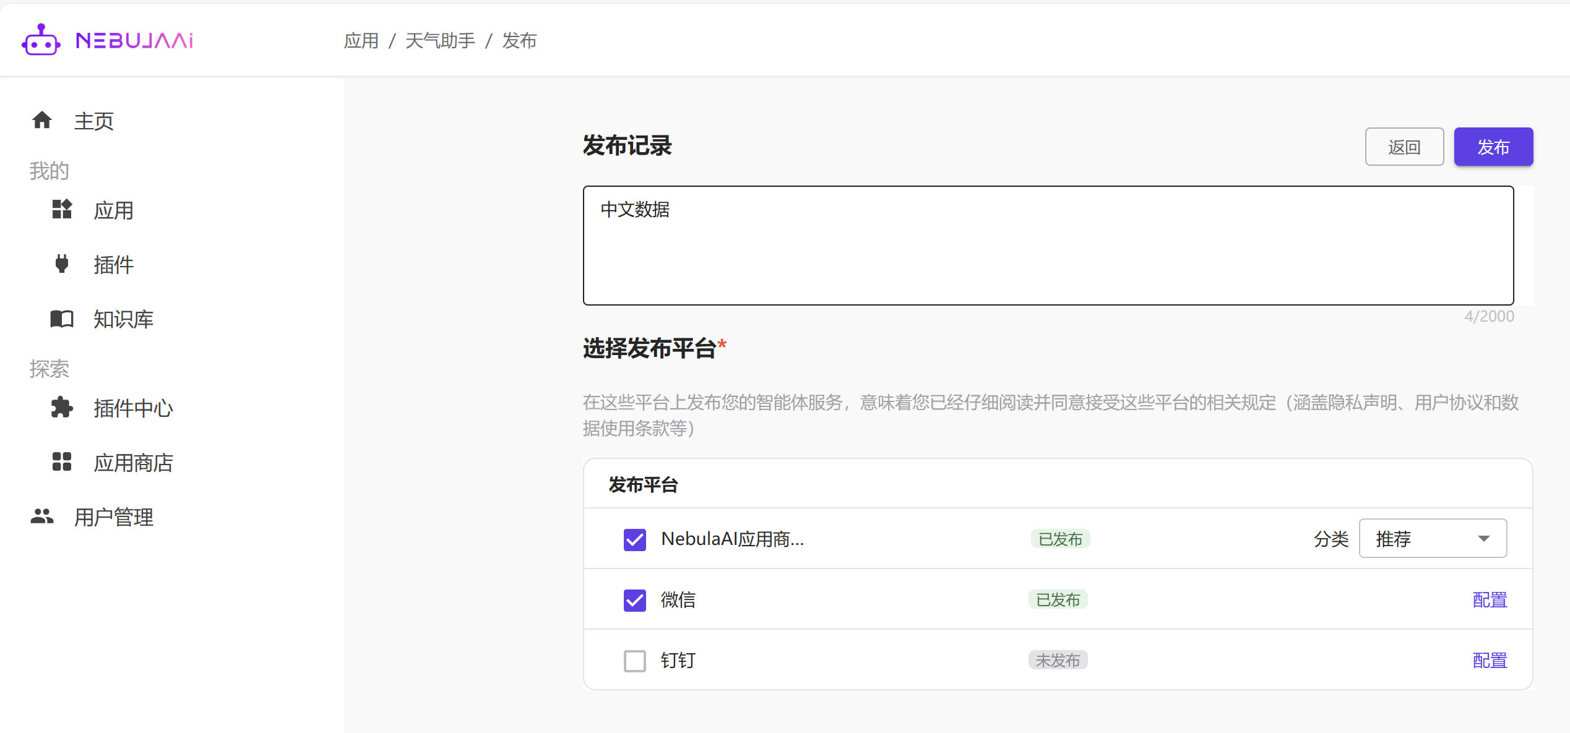
Task: Open the 分类 dropdown showing 推荐
Action: 1423,539
